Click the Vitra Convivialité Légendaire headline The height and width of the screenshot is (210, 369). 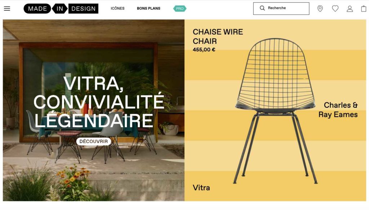point(99,102)
